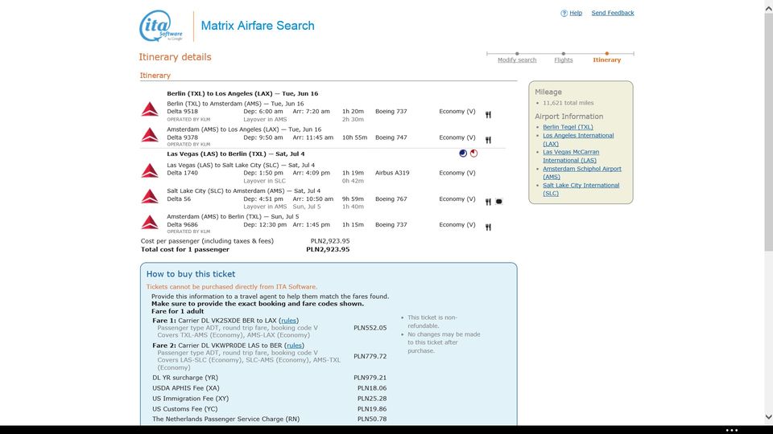Click the in-flight entertainment icon for Delta 56
Viewport: 773px width, 434px height.
(499, 201)
